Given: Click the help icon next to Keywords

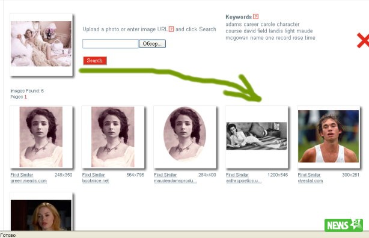Looking at the screenshot, I should pos(255,16).
